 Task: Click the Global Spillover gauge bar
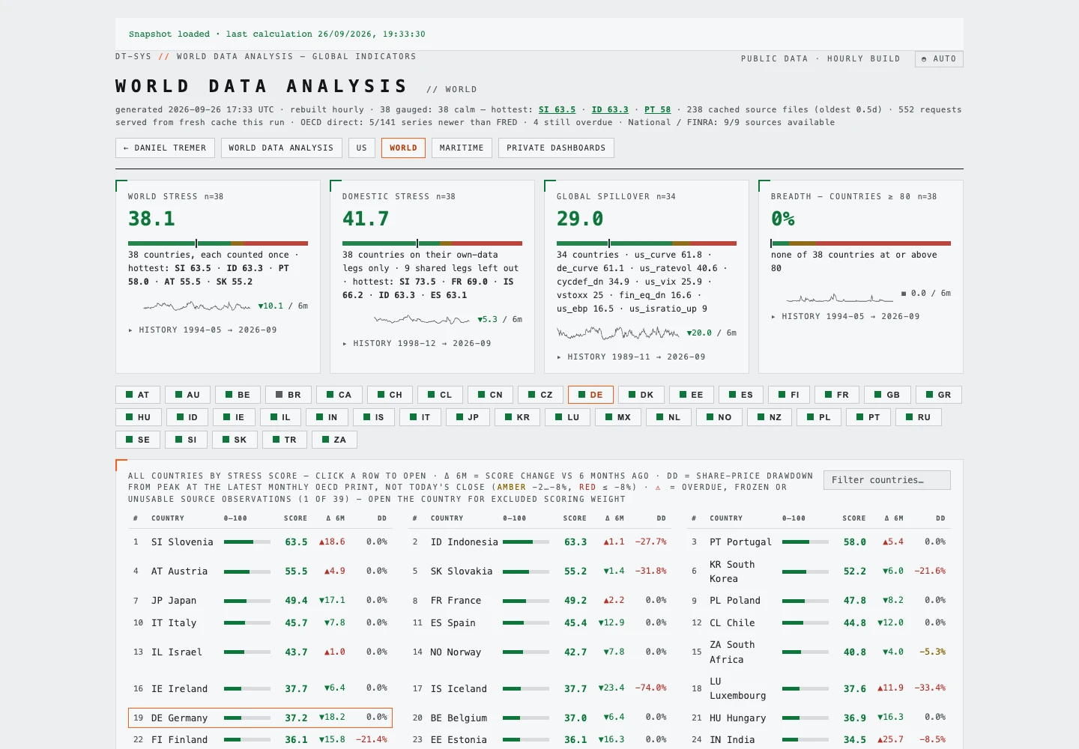[x=647, y=243]
